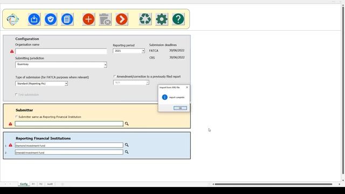Click the blue import download icon

[34, 19]
